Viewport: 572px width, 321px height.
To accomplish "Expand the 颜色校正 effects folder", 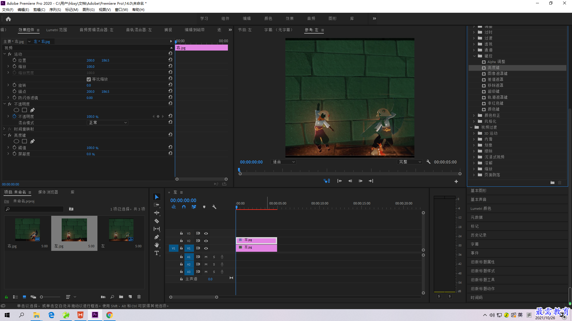I will [x=474, y=115].
